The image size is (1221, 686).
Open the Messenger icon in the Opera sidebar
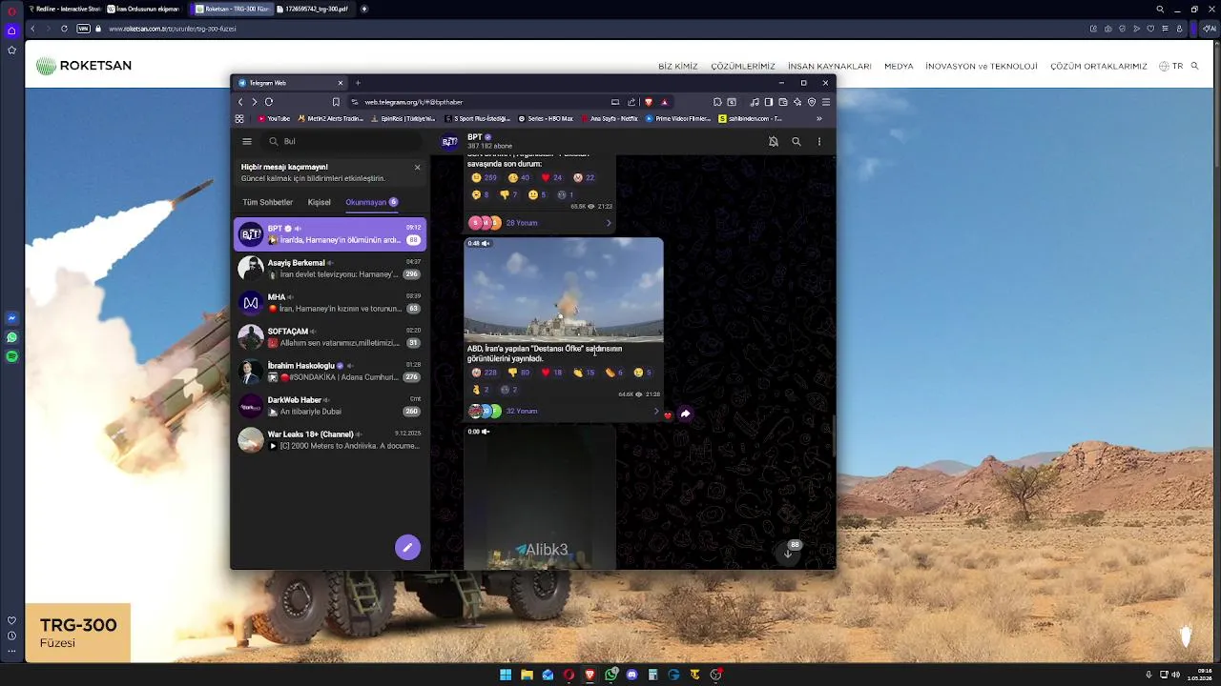tap(11, 318)
